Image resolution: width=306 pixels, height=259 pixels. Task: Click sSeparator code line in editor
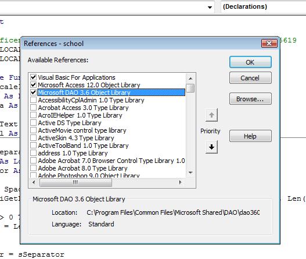[32, 254]
